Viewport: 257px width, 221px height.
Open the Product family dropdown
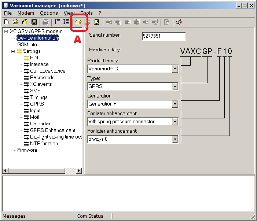click(x=175, y=69)
